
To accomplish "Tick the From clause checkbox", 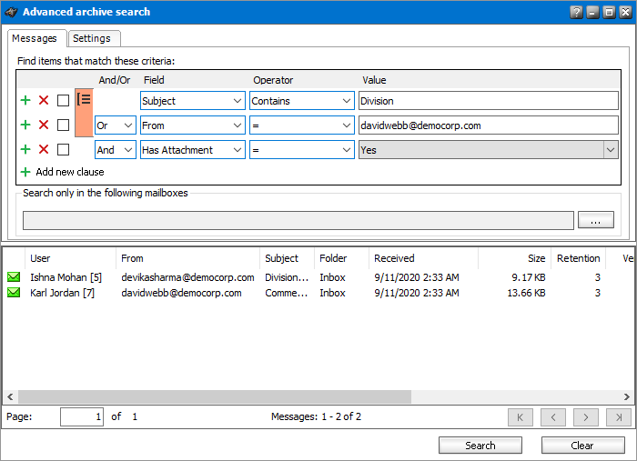I will coord(63,125).
